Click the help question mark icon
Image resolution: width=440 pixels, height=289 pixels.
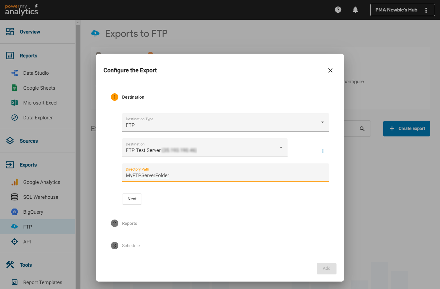[338, 10]
